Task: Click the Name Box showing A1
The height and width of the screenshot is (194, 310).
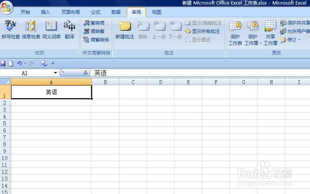Action: tap(27, 73)
